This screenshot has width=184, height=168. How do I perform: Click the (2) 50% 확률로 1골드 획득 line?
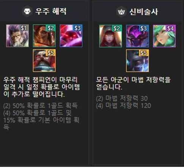(41, 106)
